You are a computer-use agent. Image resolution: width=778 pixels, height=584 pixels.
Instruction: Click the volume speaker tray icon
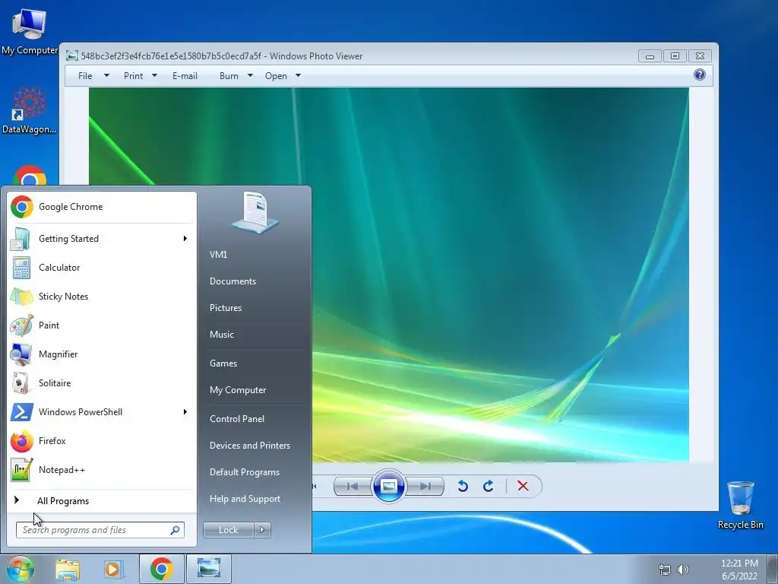[683, 570]
